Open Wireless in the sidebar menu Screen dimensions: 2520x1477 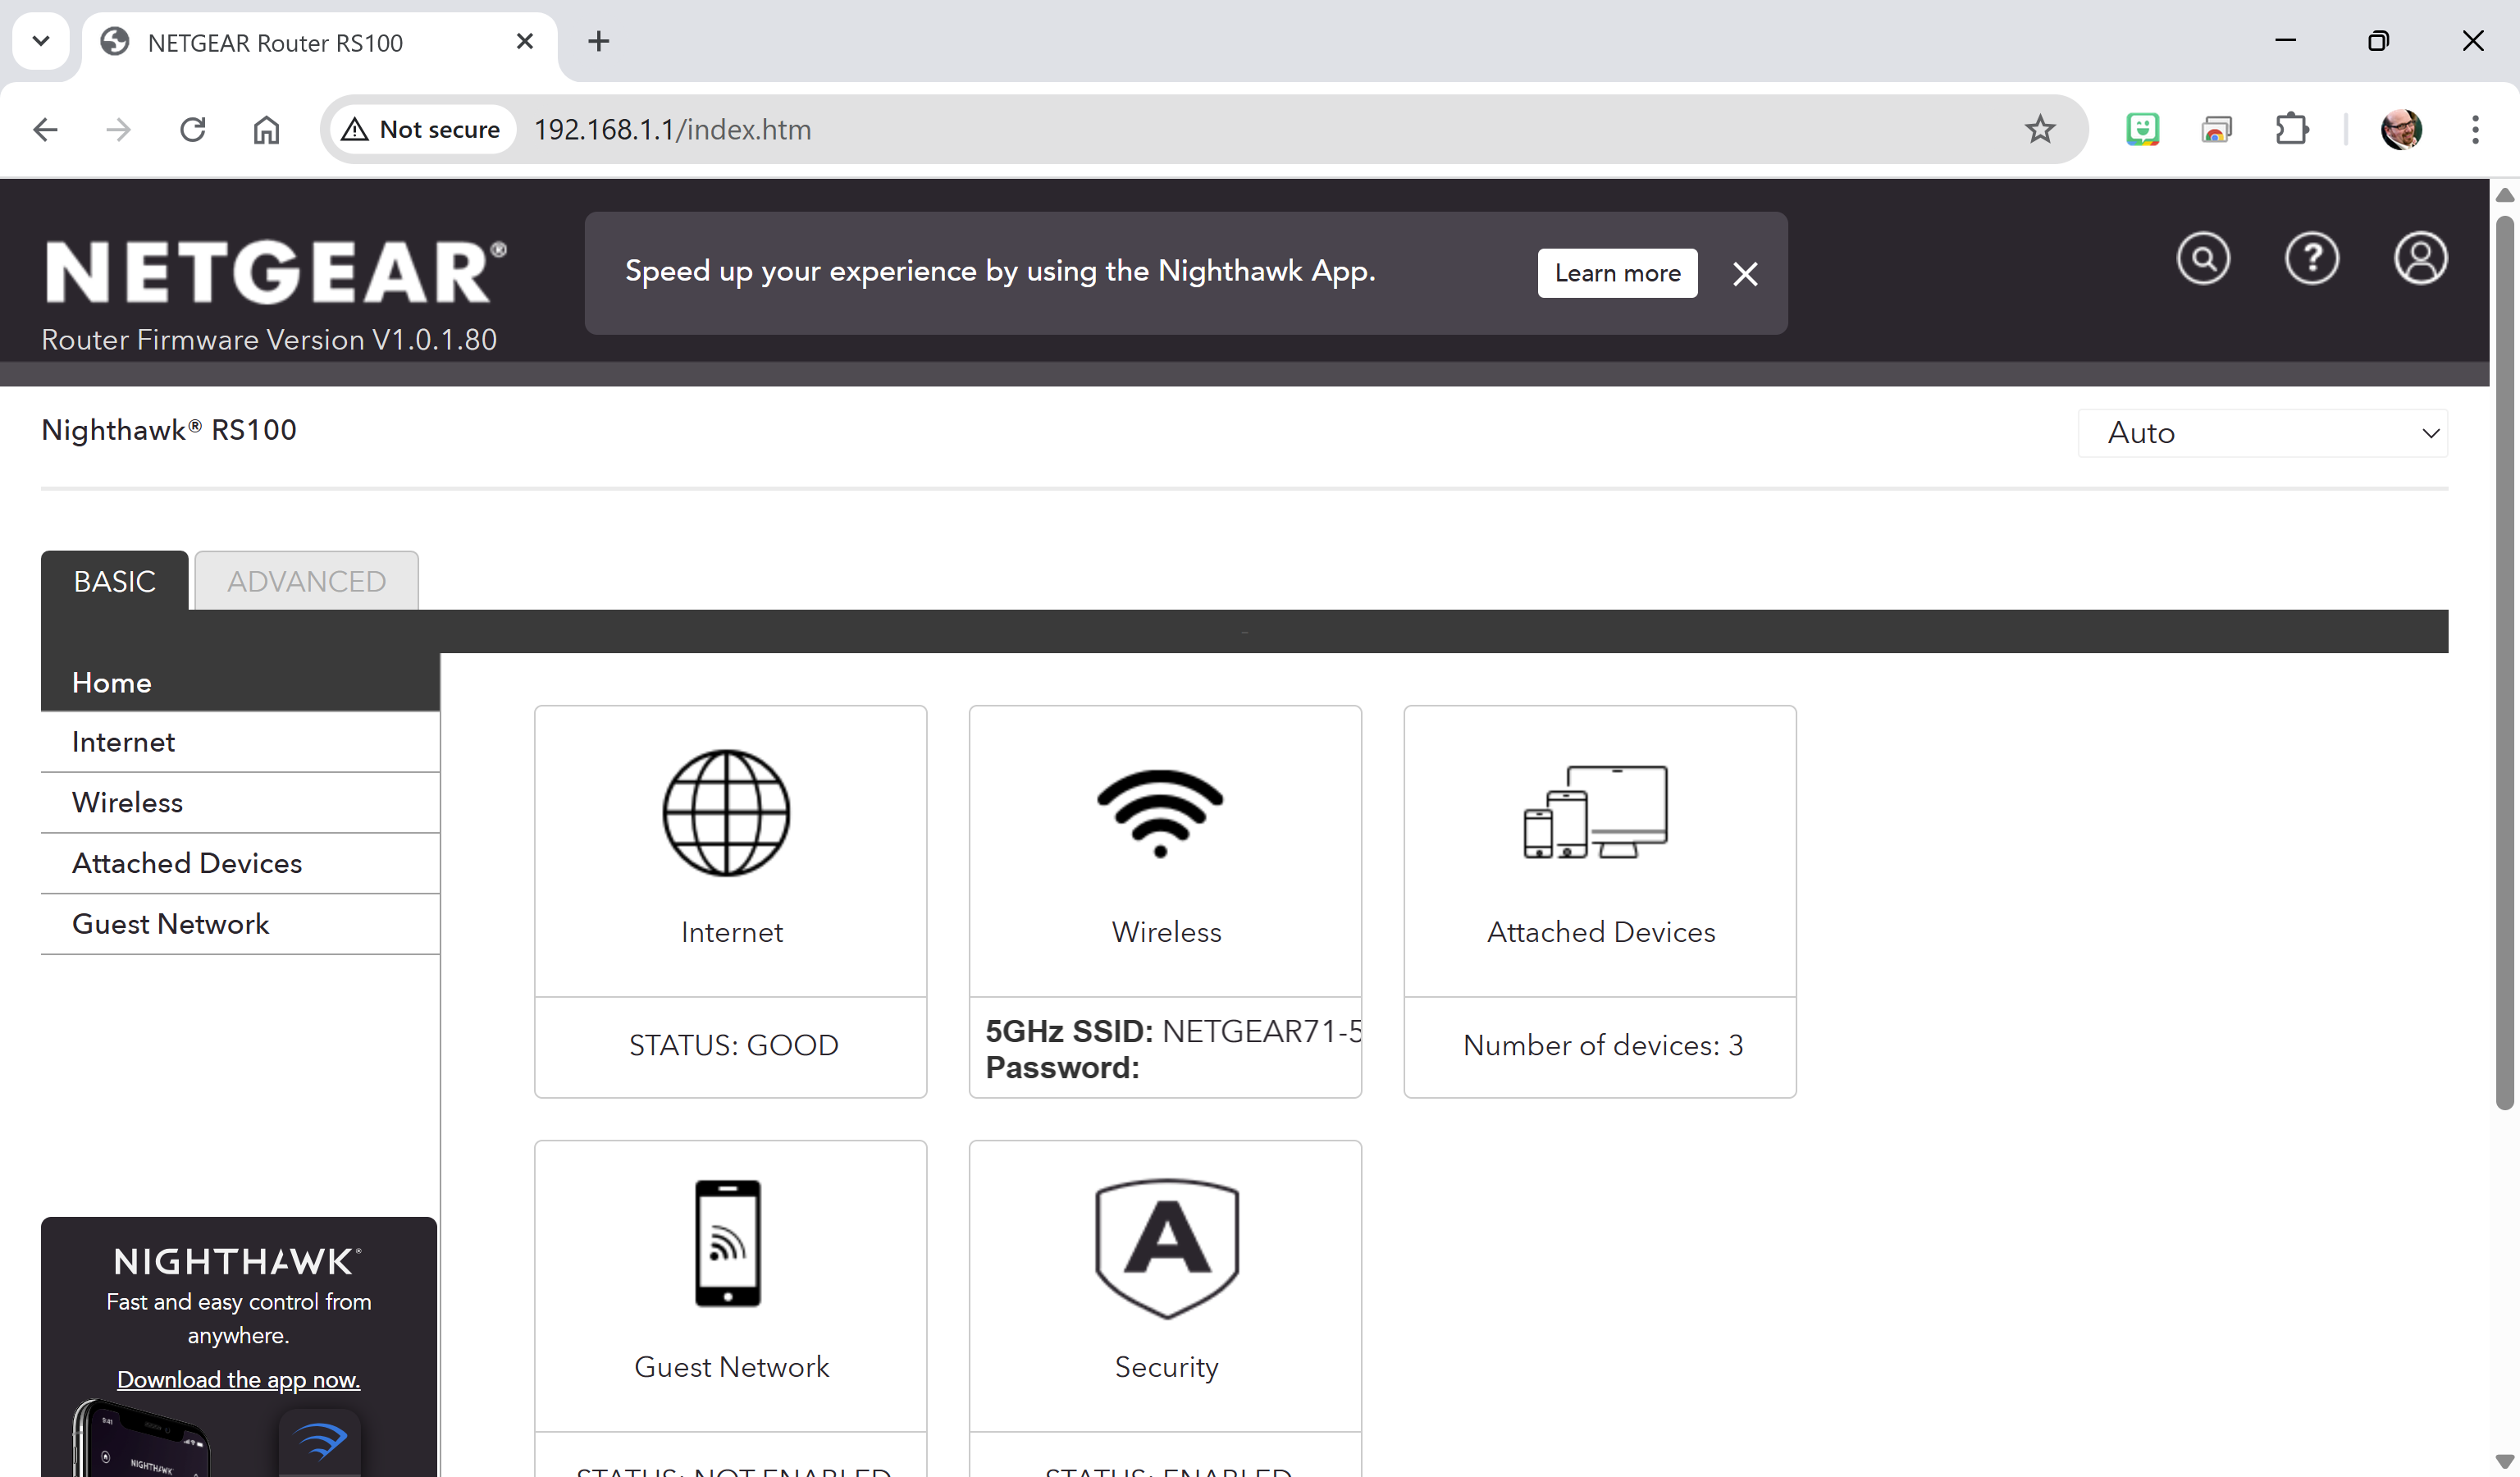click(x=240, y=803)
